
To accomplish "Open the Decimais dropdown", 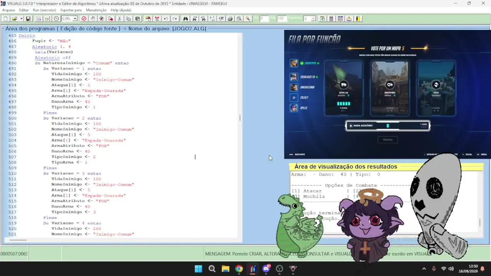I will [313, 18].
